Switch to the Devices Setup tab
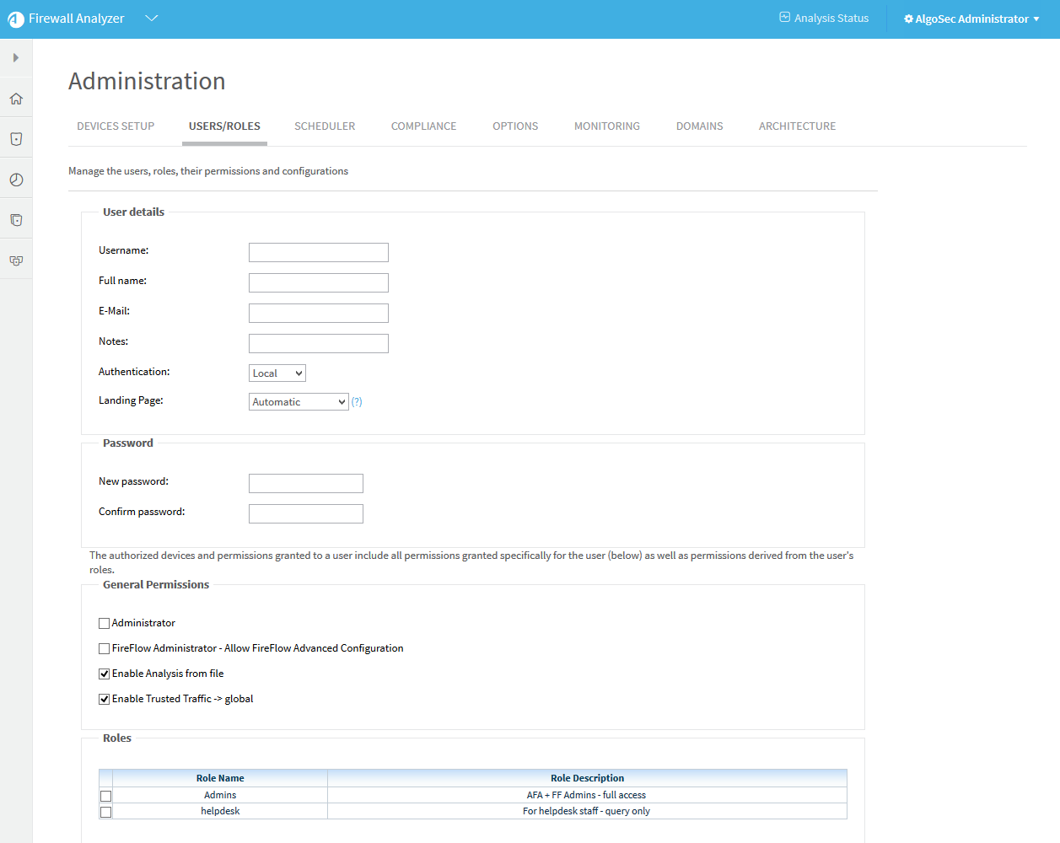The height and width of the screenshot is (843, 1060). pyautogui.click(x=116, y=126)
